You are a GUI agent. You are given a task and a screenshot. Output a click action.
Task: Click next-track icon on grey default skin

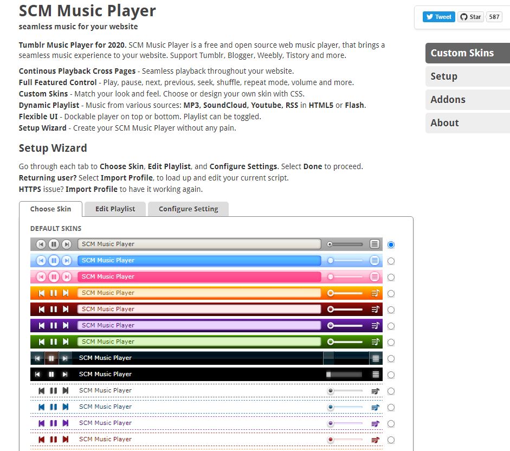point(66,244)
